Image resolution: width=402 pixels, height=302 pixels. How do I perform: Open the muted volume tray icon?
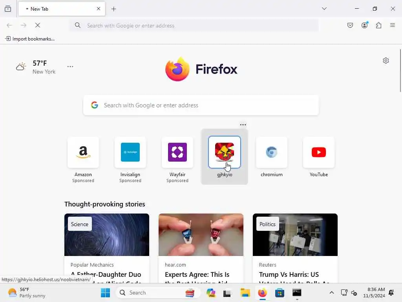point(354,293)
